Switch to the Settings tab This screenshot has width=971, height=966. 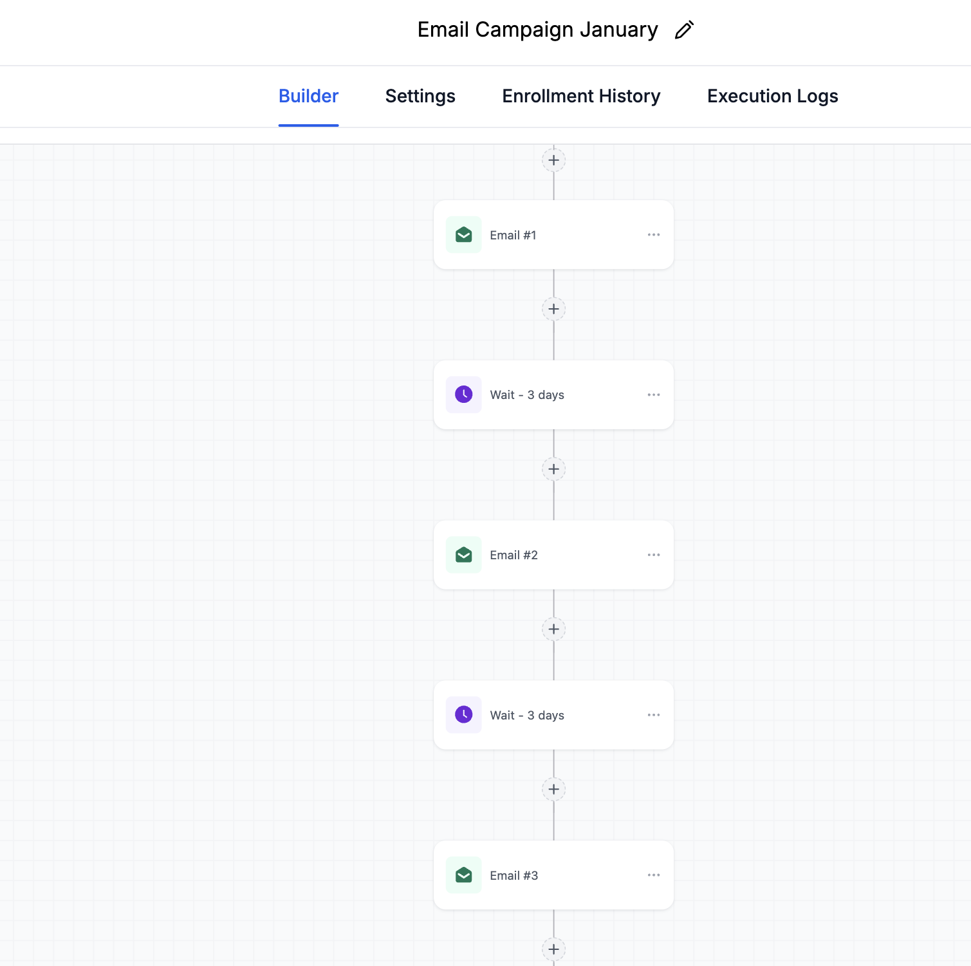[x=420, y=97]
